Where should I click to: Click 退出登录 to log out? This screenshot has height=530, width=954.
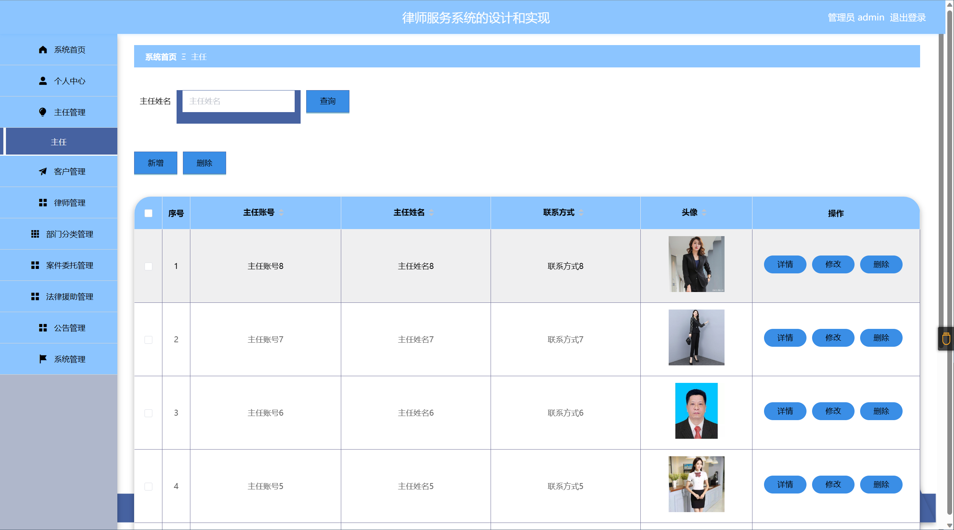pos(908,18)
